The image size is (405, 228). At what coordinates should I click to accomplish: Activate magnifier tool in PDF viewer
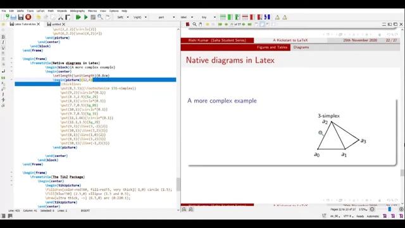click(x=194, y=24)
